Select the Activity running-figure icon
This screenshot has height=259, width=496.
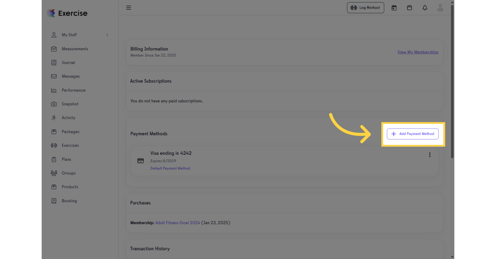(54, 117)
